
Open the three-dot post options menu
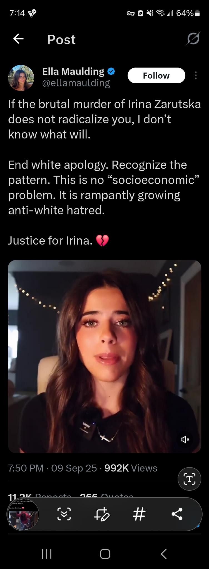click(196, 75)
